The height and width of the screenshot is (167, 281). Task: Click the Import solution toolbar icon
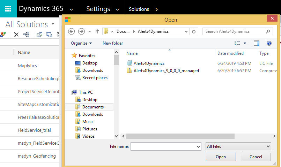click(39, 35)
